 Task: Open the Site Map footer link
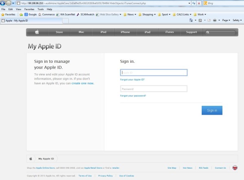pos(172,168)
